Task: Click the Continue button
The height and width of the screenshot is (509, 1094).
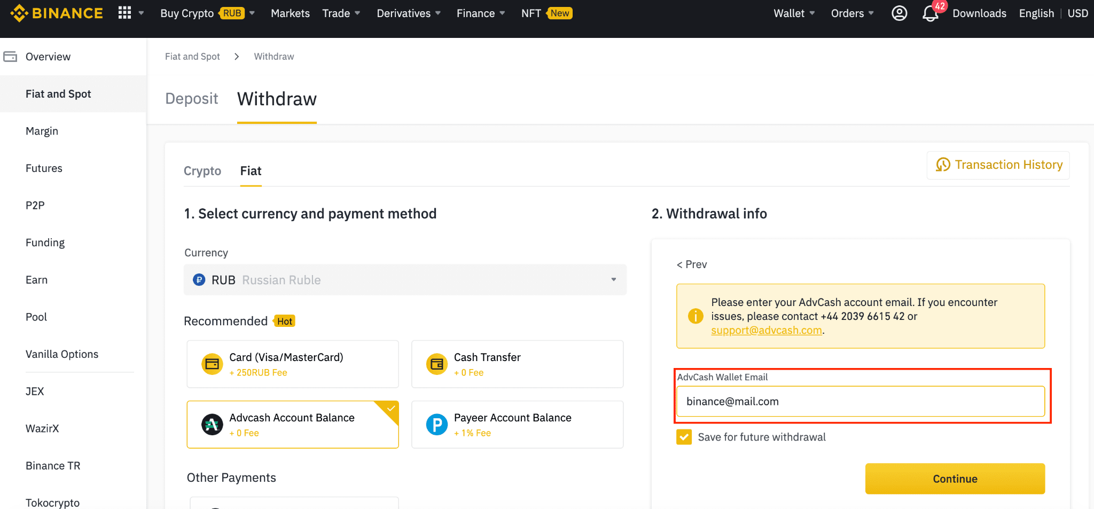Action: pyautogui.click(x=955, y=479)
